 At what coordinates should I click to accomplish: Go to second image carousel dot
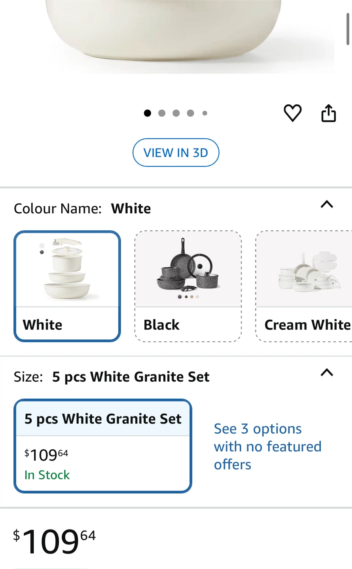pyautogui.click(x=162, y=113)
